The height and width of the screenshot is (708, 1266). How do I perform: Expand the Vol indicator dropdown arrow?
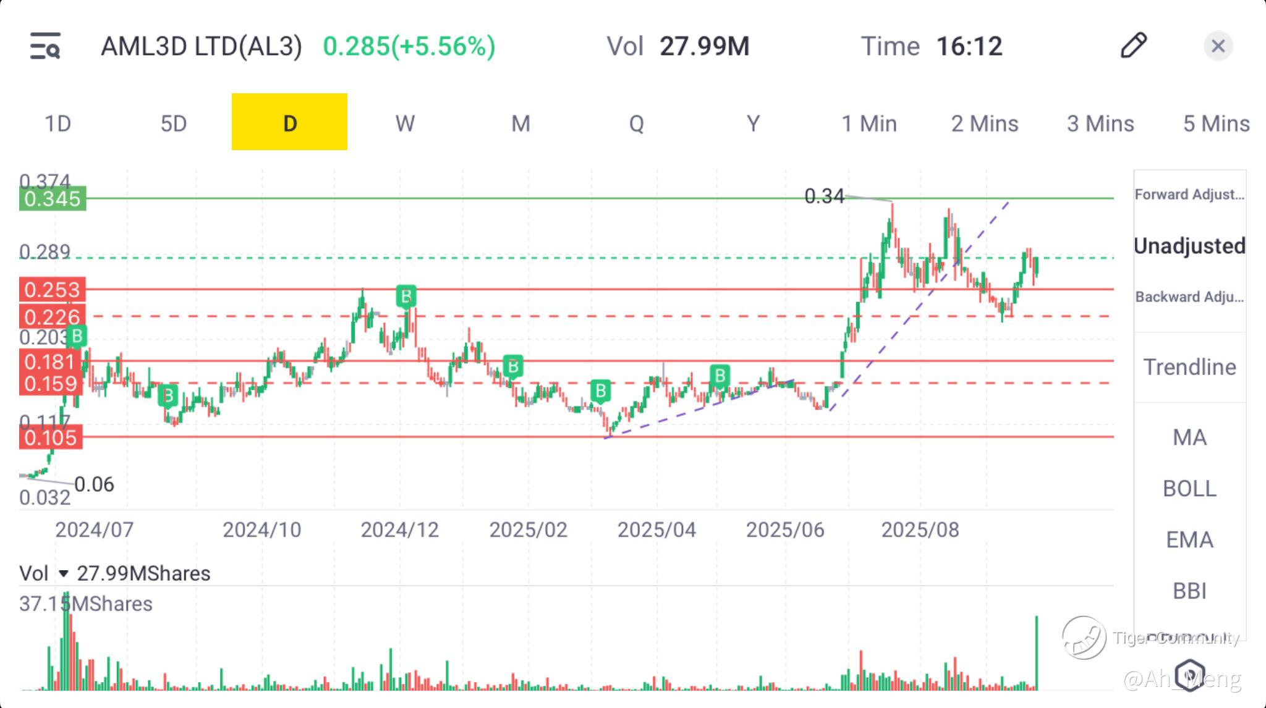pyautogui.click(x=63, y=574)
